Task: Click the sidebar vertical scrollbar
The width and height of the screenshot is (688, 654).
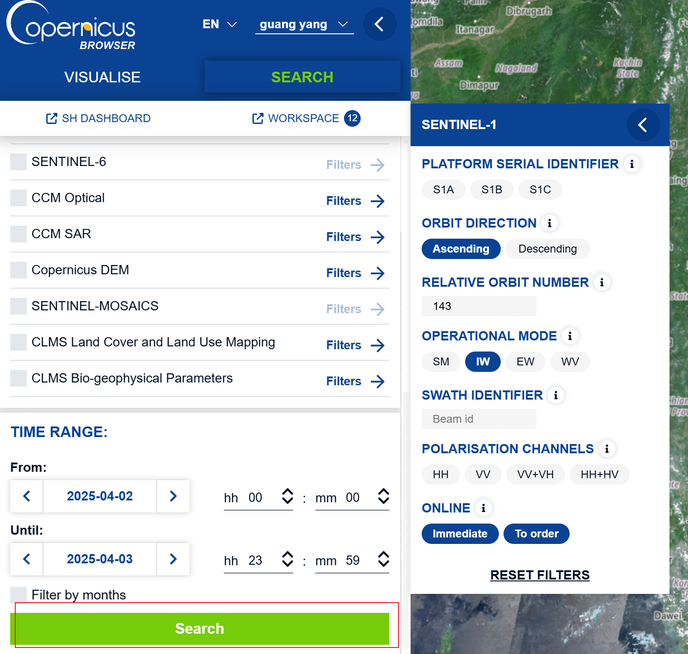Action: point(405,520)
